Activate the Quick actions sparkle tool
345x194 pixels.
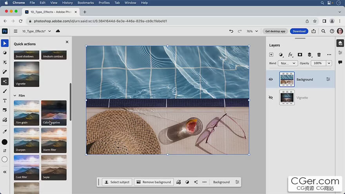tap(5, 82)
